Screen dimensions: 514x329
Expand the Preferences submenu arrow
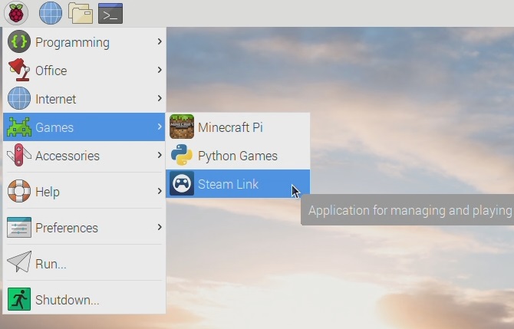coord(160,227)
